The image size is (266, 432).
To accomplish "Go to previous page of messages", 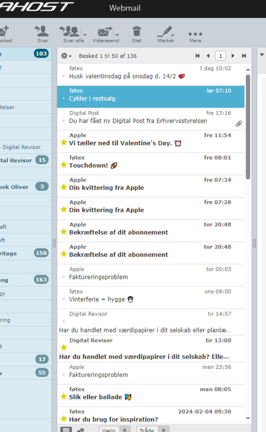I will (208, 56).
